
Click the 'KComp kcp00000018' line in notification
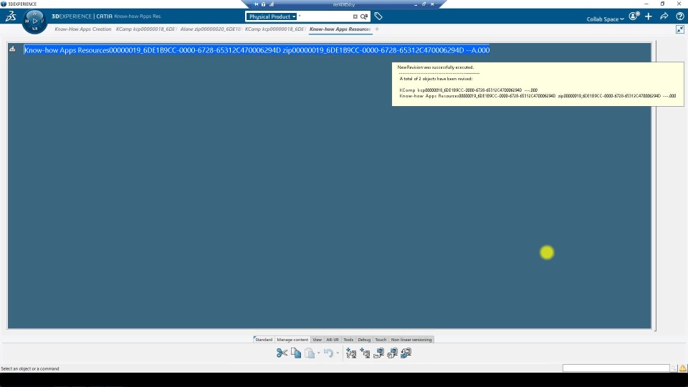pyautogui.click(x=468, y=90)
